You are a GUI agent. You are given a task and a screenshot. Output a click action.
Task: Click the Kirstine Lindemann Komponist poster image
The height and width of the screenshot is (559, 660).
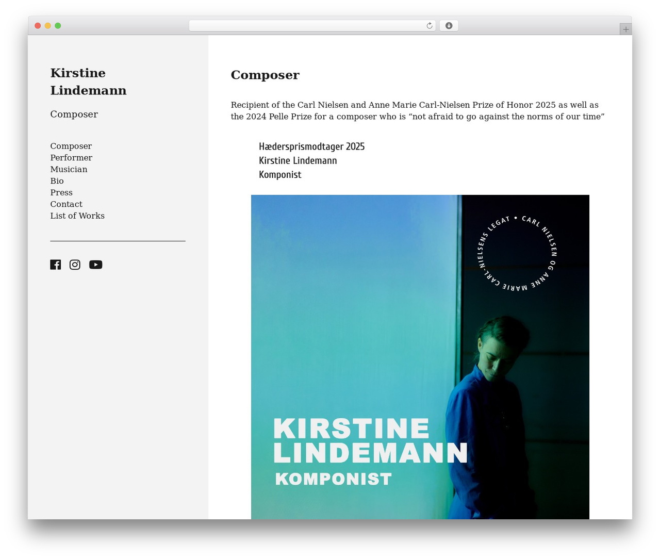(420, 357)
